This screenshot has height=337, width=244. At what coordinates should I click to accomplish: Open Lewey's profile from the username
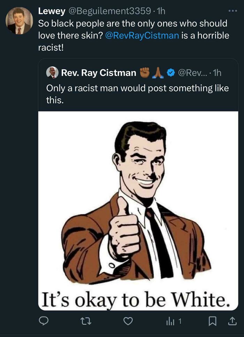click(x=51, y=11)
